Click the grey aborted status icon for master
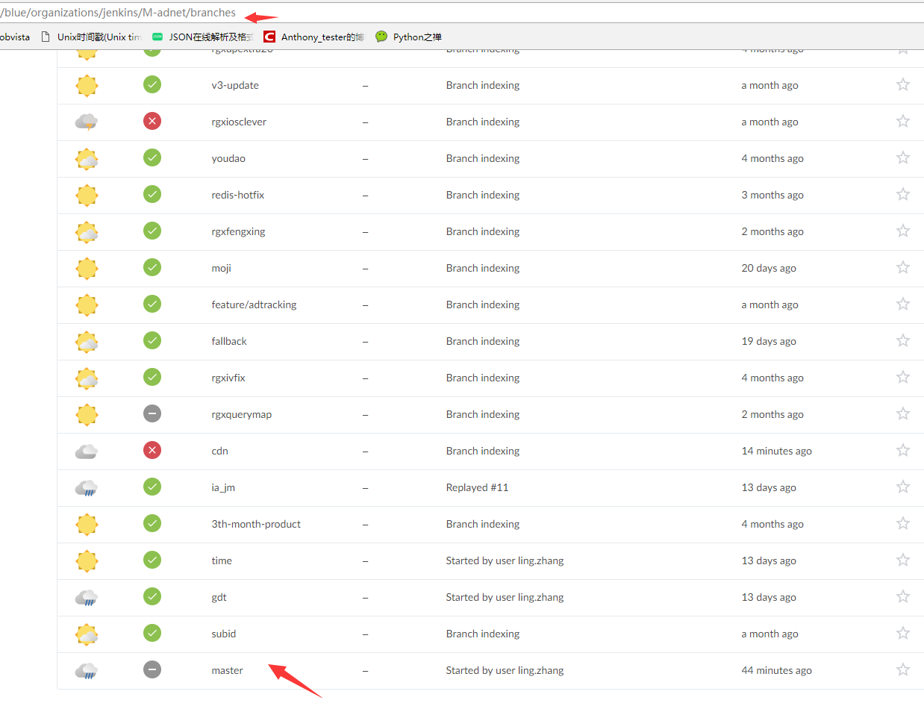Viewport: 924px width, 709px height. coord(152,669)
